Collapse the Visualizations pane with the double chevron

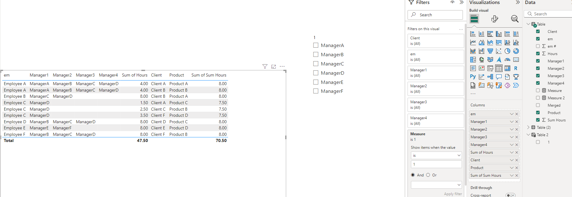tap(518, 2)
